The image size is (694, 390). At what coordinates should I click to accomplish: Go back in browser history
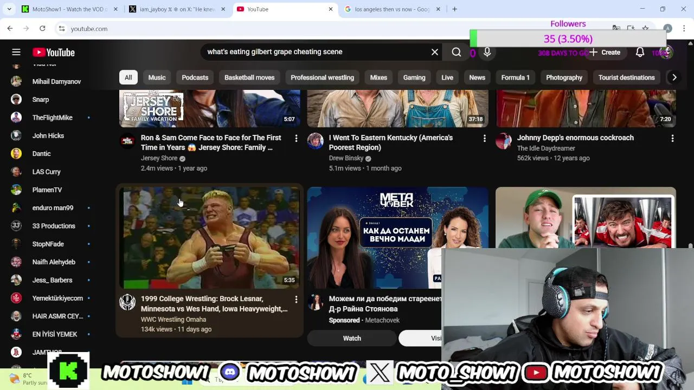(x=10, y=28)
